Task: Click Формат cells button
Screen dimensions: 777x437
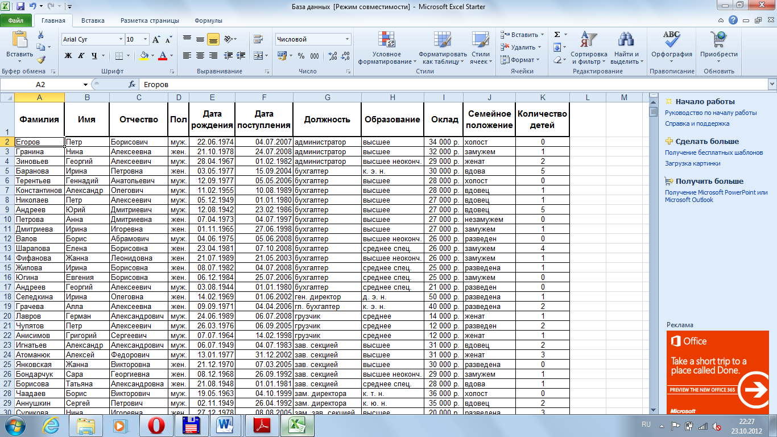Action: coord(520,60)
